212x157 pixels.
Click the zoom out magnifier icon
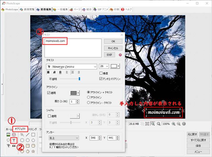tap(179, 124)
